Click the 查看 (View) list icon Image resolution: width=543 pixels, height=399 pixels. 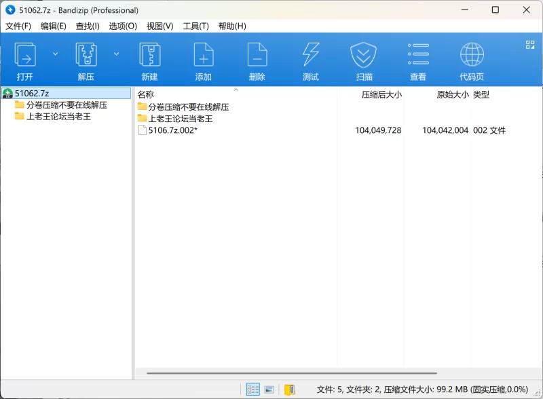(418, 54)
